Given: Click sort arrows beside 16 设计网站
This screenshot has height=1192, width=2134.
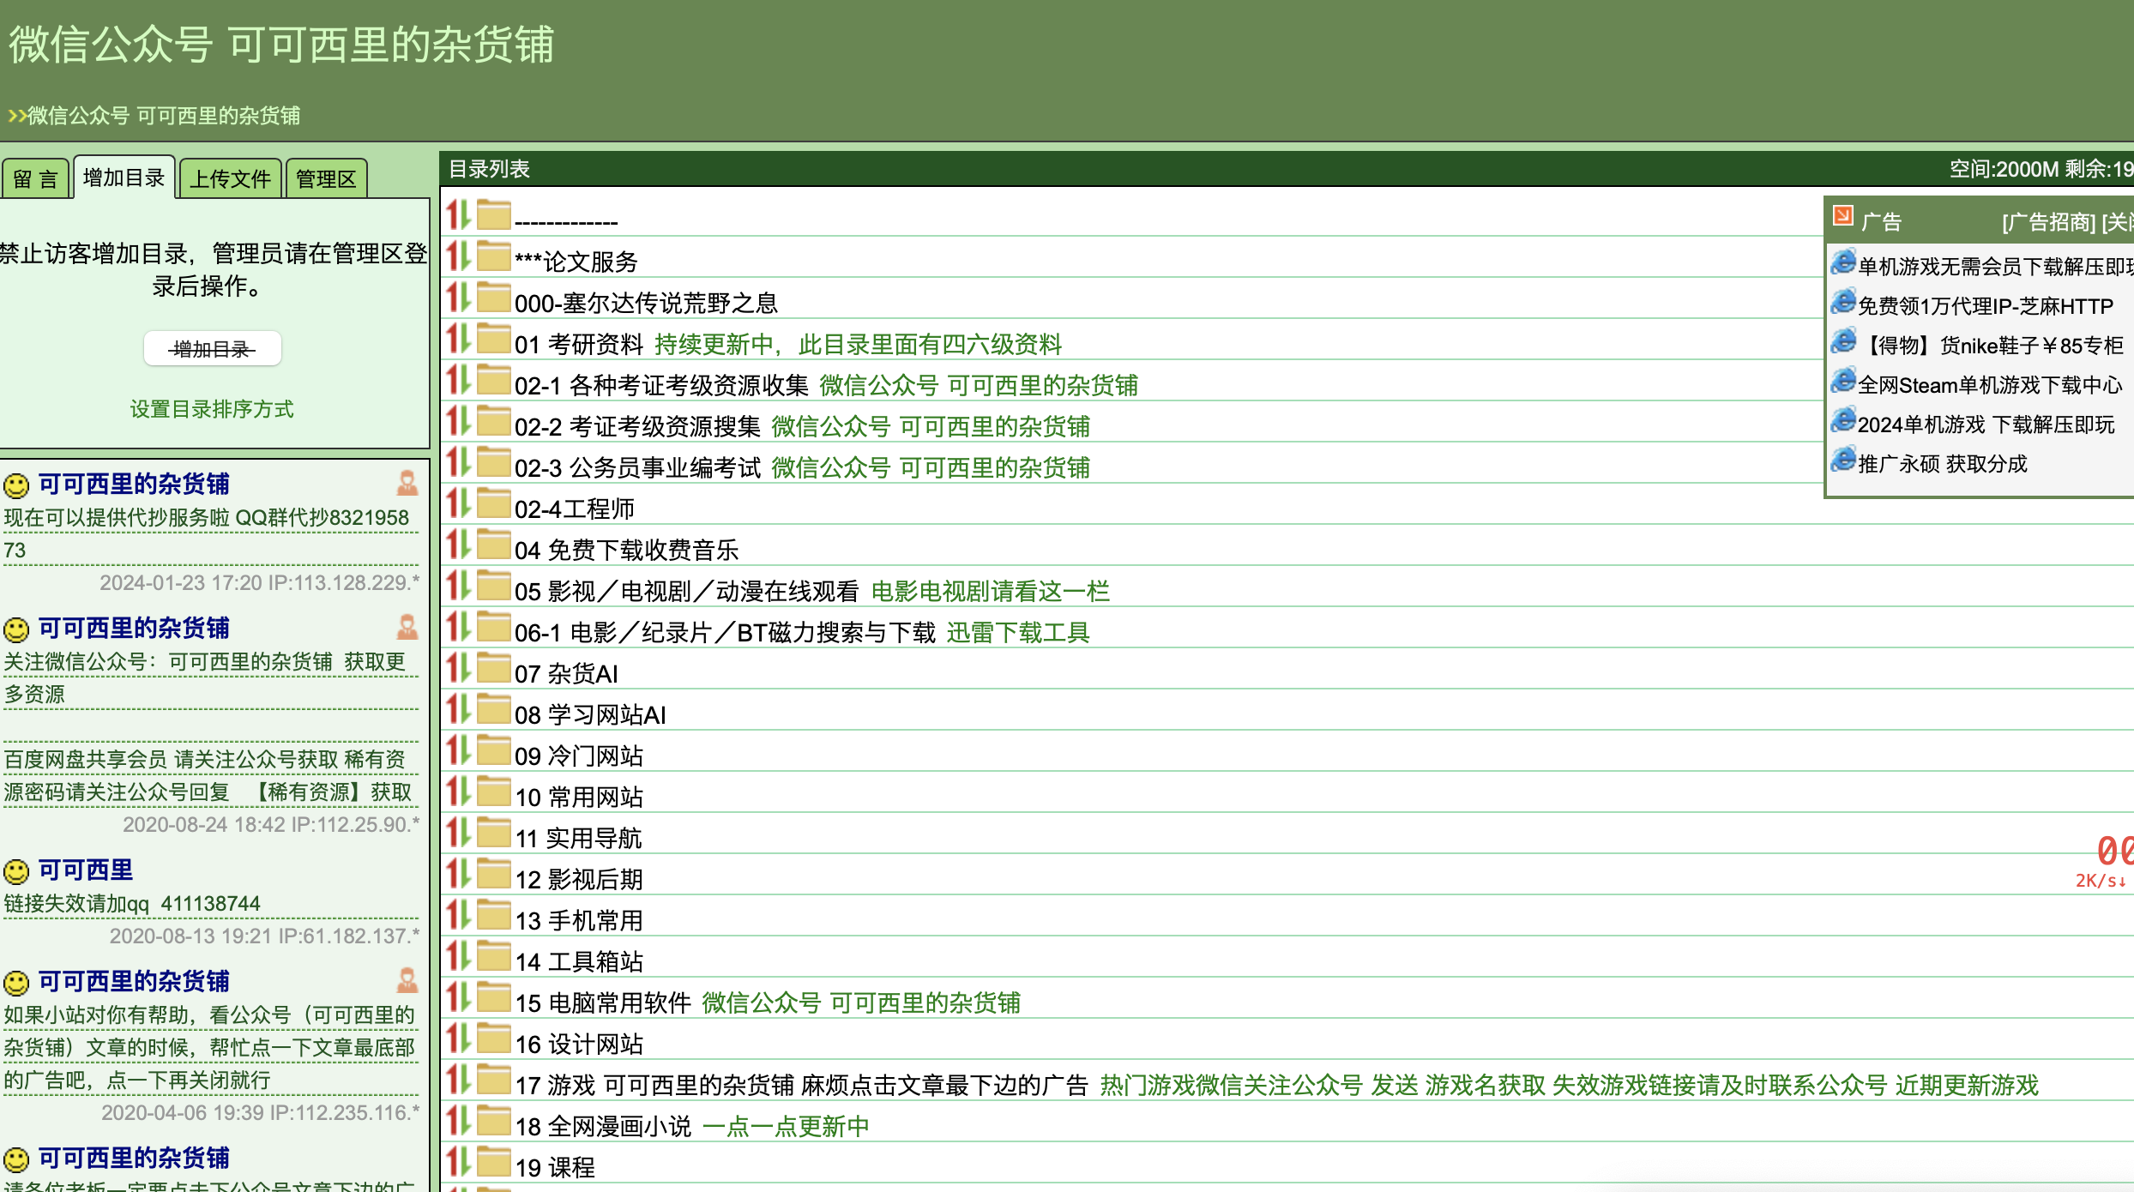Looking at the screenshot, I should [459, 1038].
